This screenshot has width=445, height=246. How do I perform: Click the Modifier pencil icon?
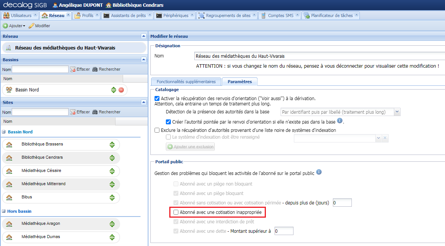point(32,26)
